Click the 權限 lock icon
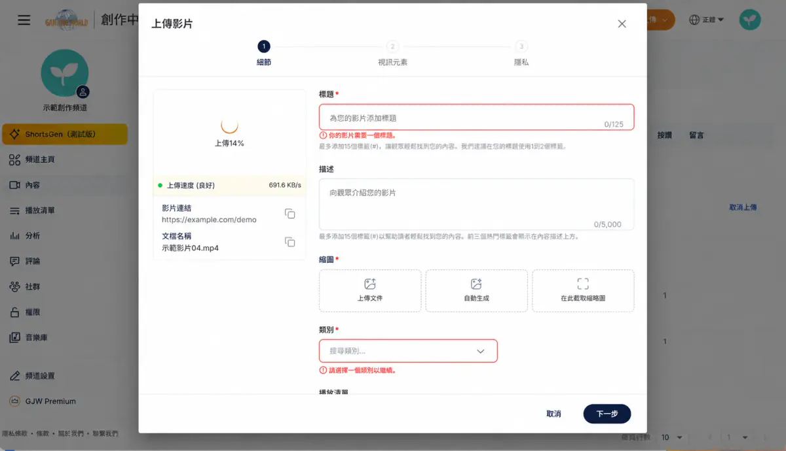786x451 pixels. (x=14, y=312)
